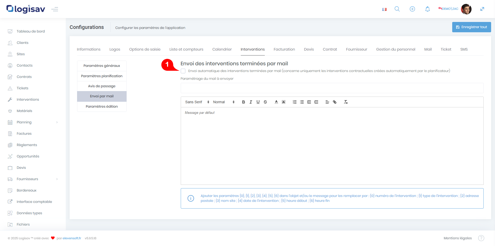This screenshot has height=246, width=495.
Task: Open the Normal text size dropdown
Action: click(x=224, y=102)
